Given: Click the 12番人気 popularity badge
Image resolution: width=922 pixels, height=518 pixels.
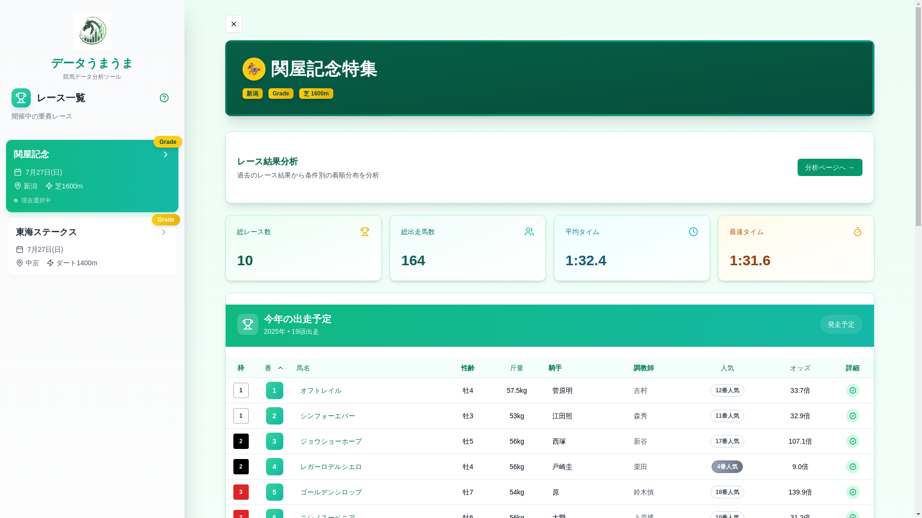Looking at the screenshot, I should click(727, 390).
